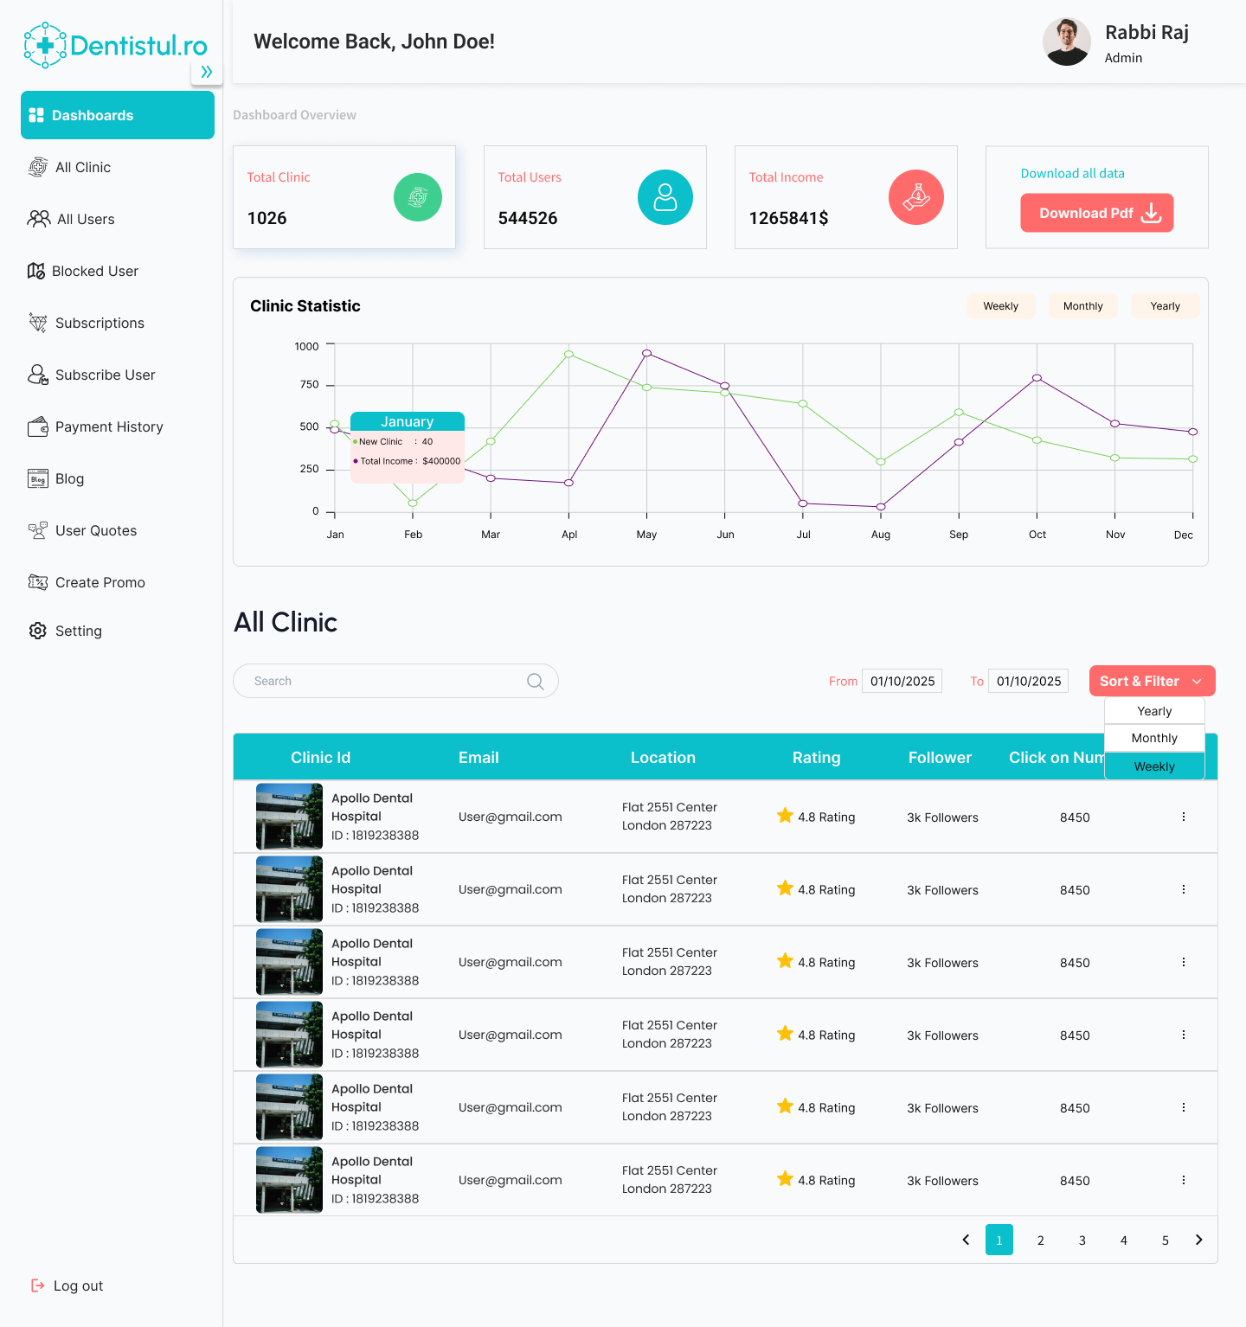The height and width of the screenshot is (1327, 1246).
Task: Click the Blocked User icon
Action: click(x=38, y=271)
